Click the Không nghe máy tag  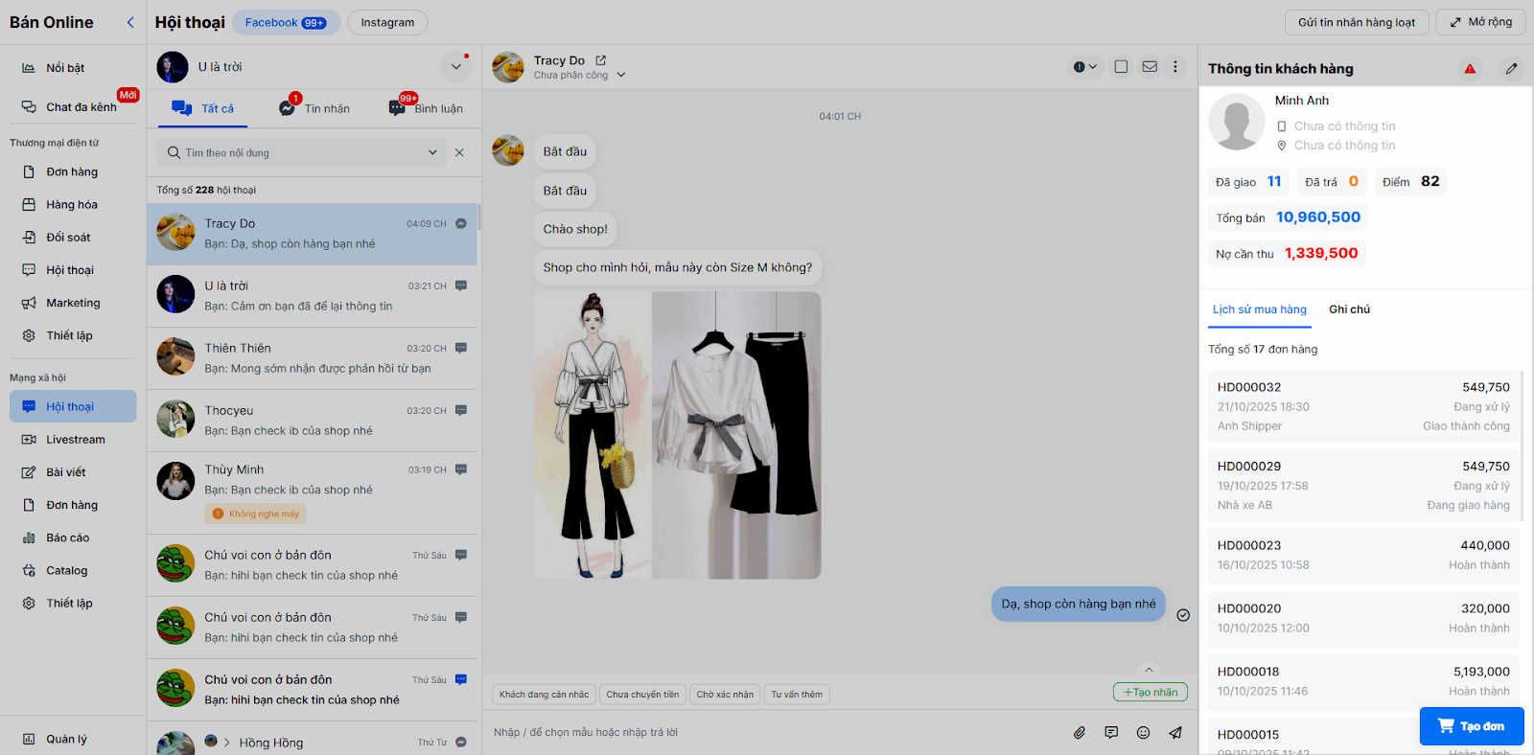pos(255,514)
